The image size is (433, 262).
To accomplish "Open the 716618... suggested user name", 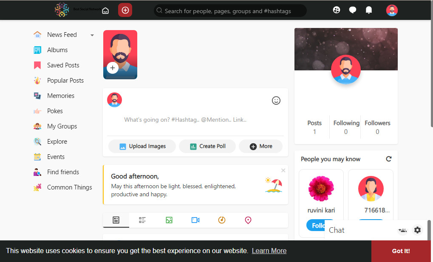I will point(376,210).
